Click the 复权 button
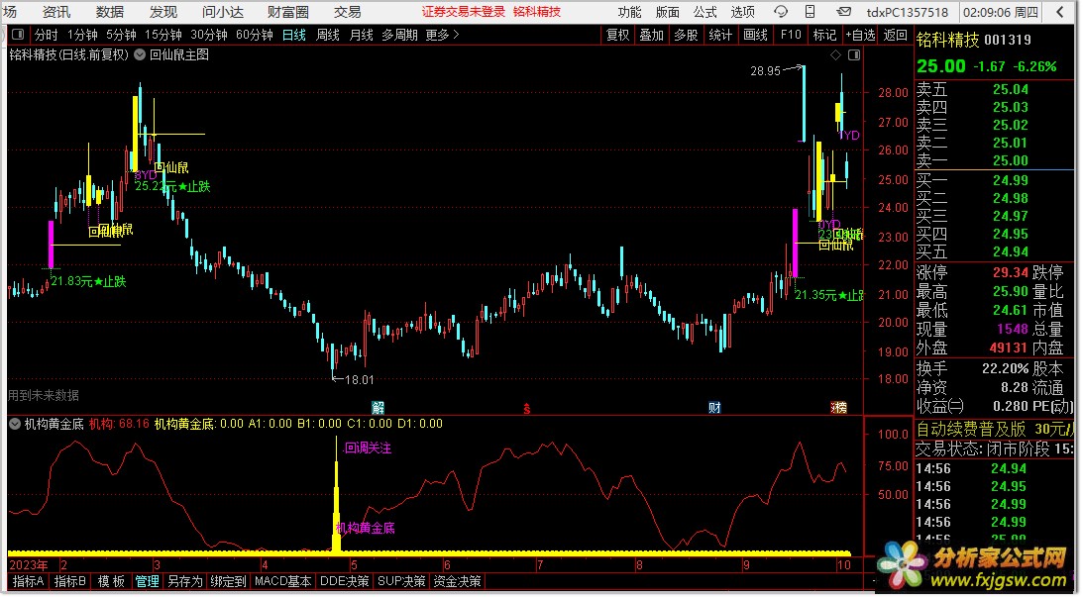This screenshot has height=597, width=1083. (x=617, y=35)
